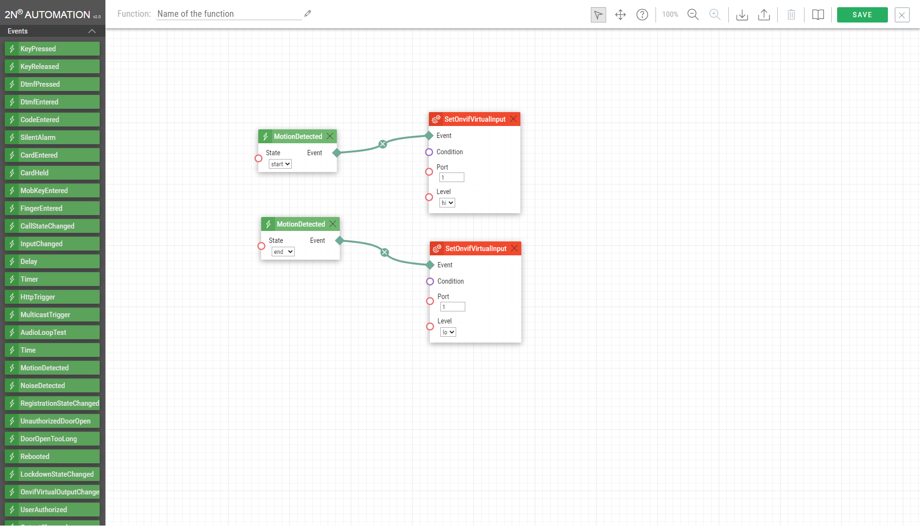920x527 pixels.
Task: Click Port field of upper SetOnvifVirtualInput
Action: (x=451, y=178)
